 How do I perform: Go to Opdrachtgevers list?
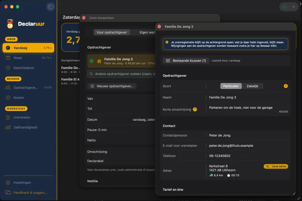(28, 88)
